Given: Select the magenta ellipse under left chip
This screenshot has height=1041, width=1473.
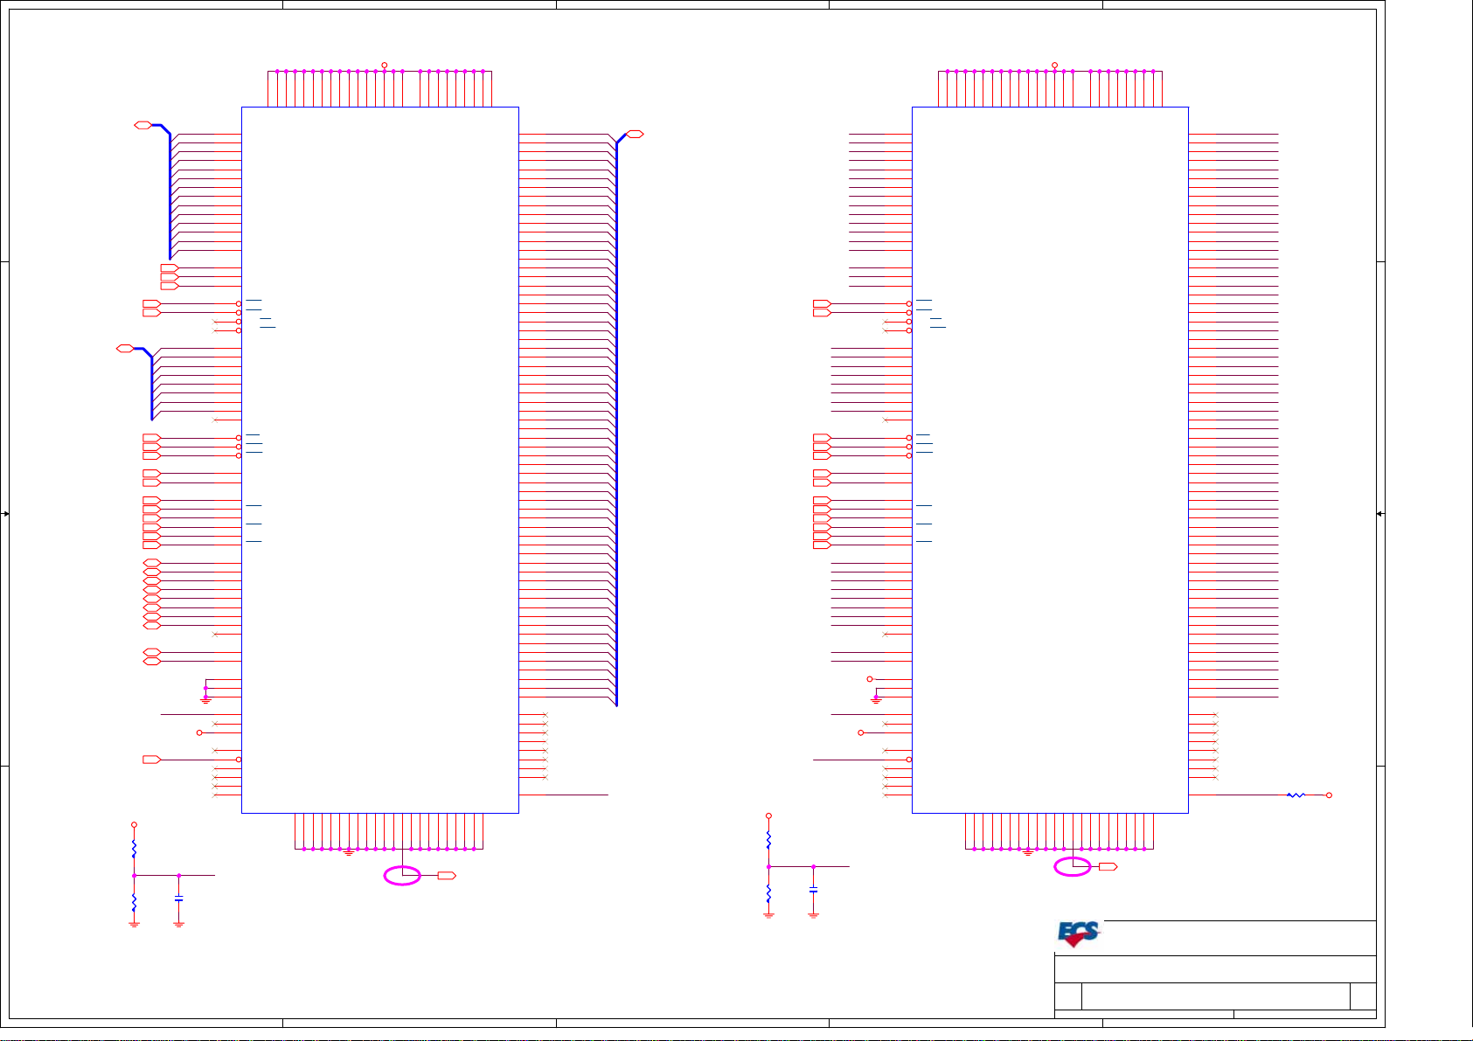Looking at the screenshot, I should coord(402,875).
